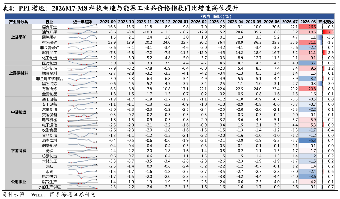Click 有色冶炼's 2026-08 value 20.8
Image resolution: width=340 pixels, height=199 pixels.
tap(312, 89)
